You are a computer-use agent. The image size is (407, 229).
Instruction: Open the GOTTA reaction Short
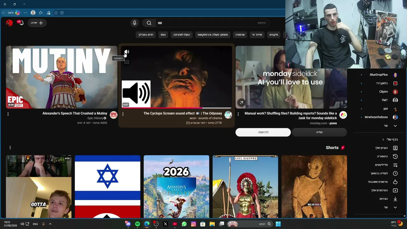click(38, 186)
